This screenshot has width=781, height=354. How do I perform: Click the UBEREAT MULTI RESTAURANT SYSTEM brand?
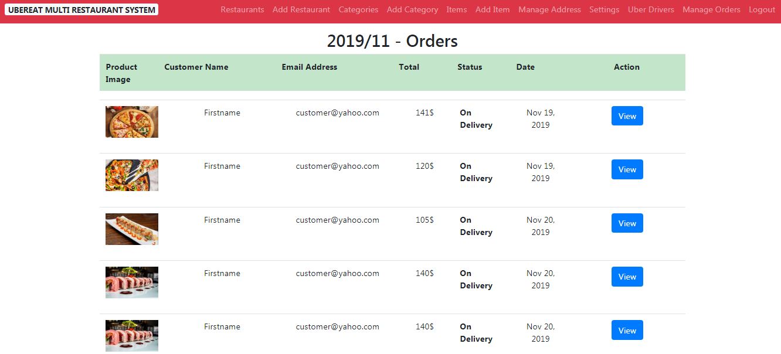pos(82,9)
